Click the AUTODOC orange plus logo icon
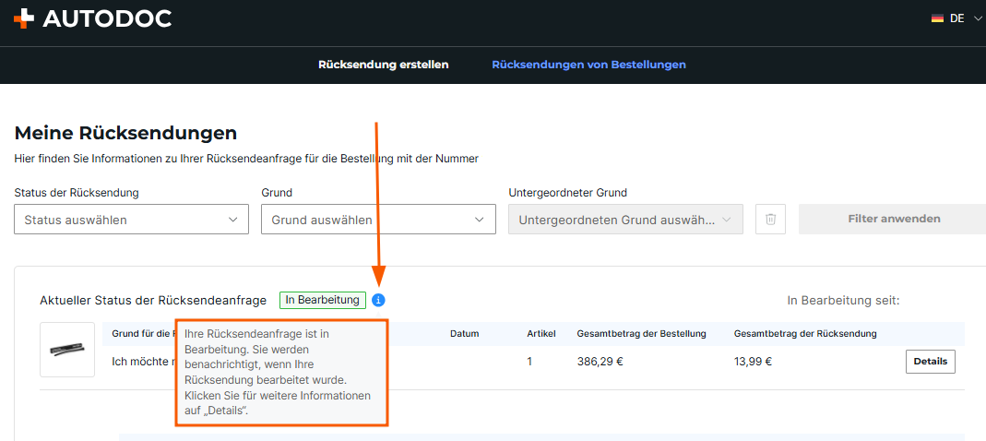The image size is (986, 441). (x=24, y=18)
